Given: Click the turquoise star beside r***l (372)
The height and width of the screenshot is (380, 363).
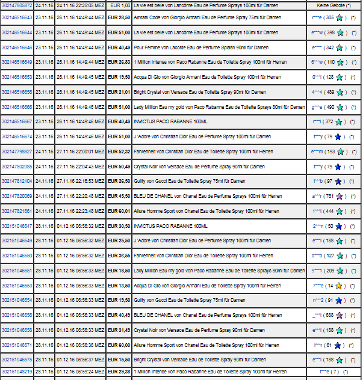Looking at the screenshot, I should pos(339,122).
